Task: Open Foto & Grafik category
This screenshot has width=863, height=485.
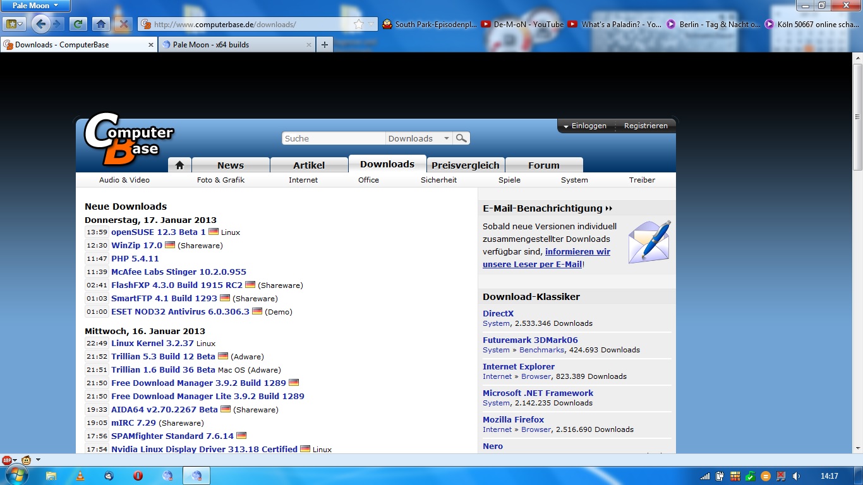Action: click(x=220, y=180)
